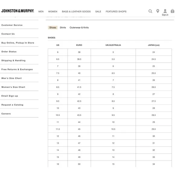The width and height of the screenshot is (175, 175).
Task: Click Japan size 28.5 cell
Action: tap(154, 115)
